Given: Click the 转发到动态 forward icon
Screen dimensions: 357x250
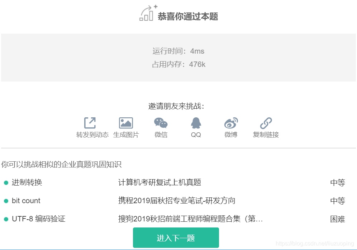Looking at the screenshot, I should pyautogui.click(x=91, y=122).
